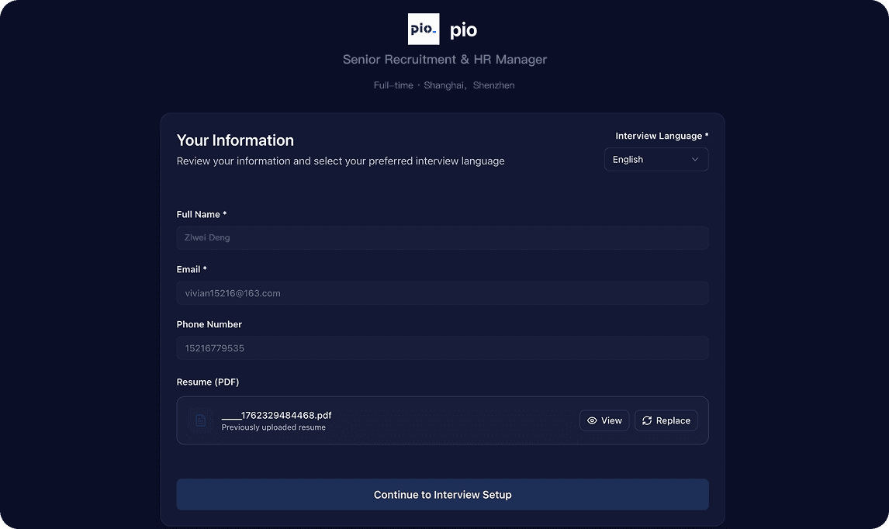889x529 pixels.
Task: Replace the uploaded resume file
Action: coord(666,420)
